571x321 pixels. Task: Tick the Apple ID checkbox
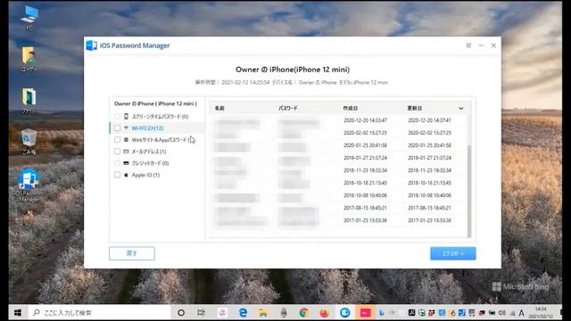[117, 175]
